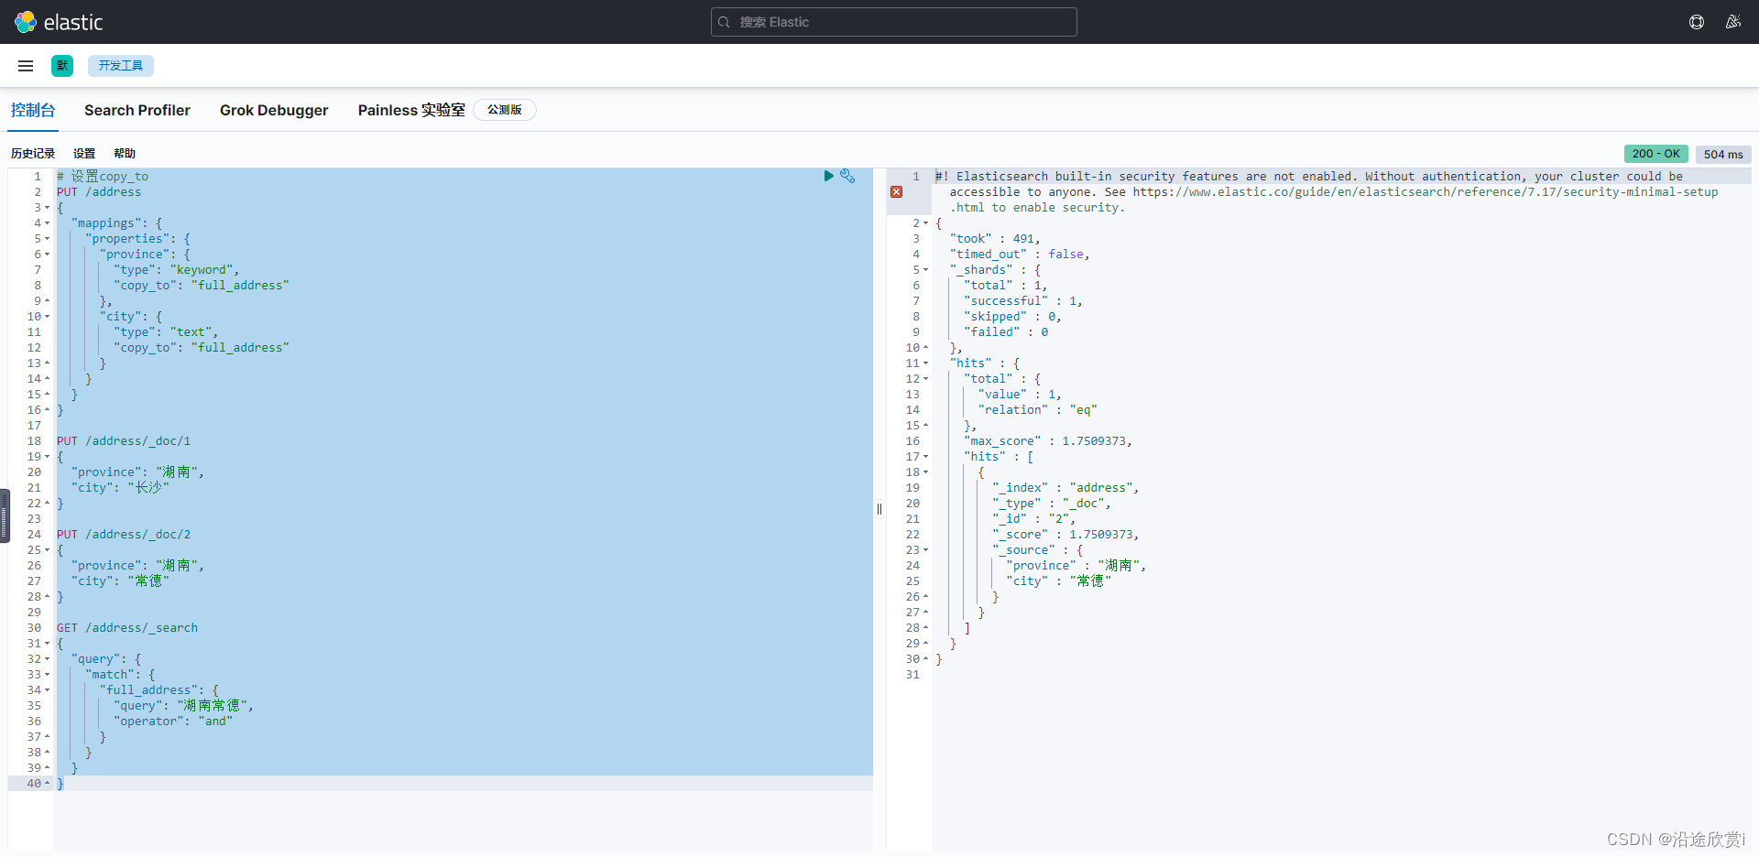Collapse the query fold at line 32
This screenshot has height=857, width=1759.
pos(48,659)
